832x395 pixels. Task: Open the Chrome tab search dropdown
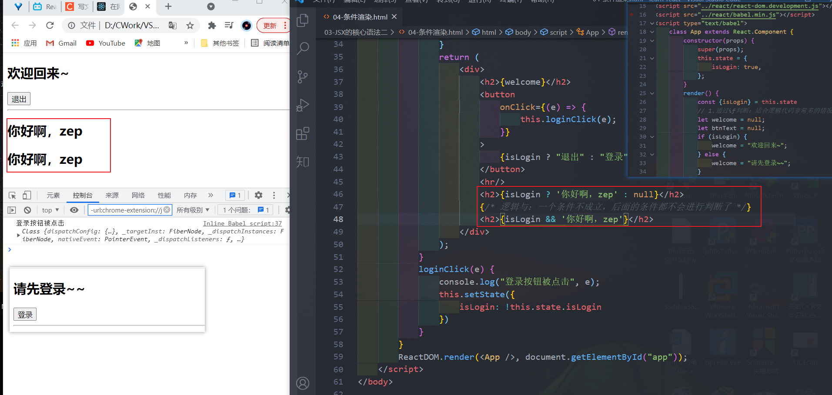click(x=211, y=7)
